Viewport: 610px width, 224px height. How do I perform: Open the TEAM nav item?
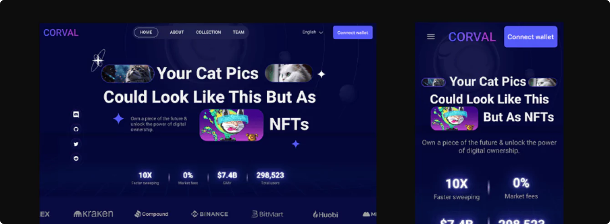click(x=239, y=32)
